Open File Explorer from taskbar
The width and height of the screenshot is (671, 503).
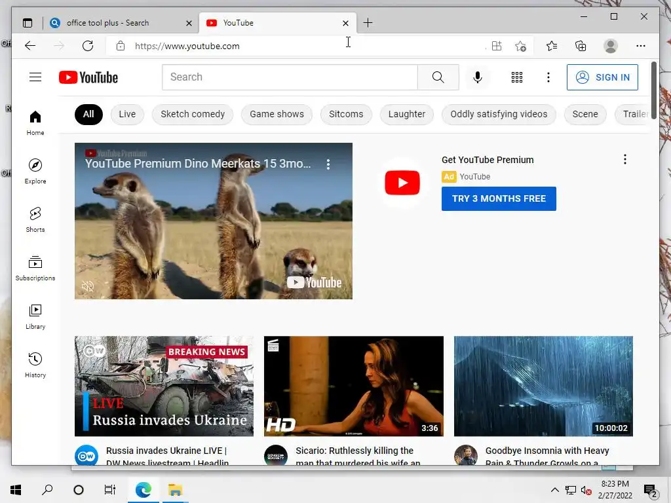click(175, 490)
